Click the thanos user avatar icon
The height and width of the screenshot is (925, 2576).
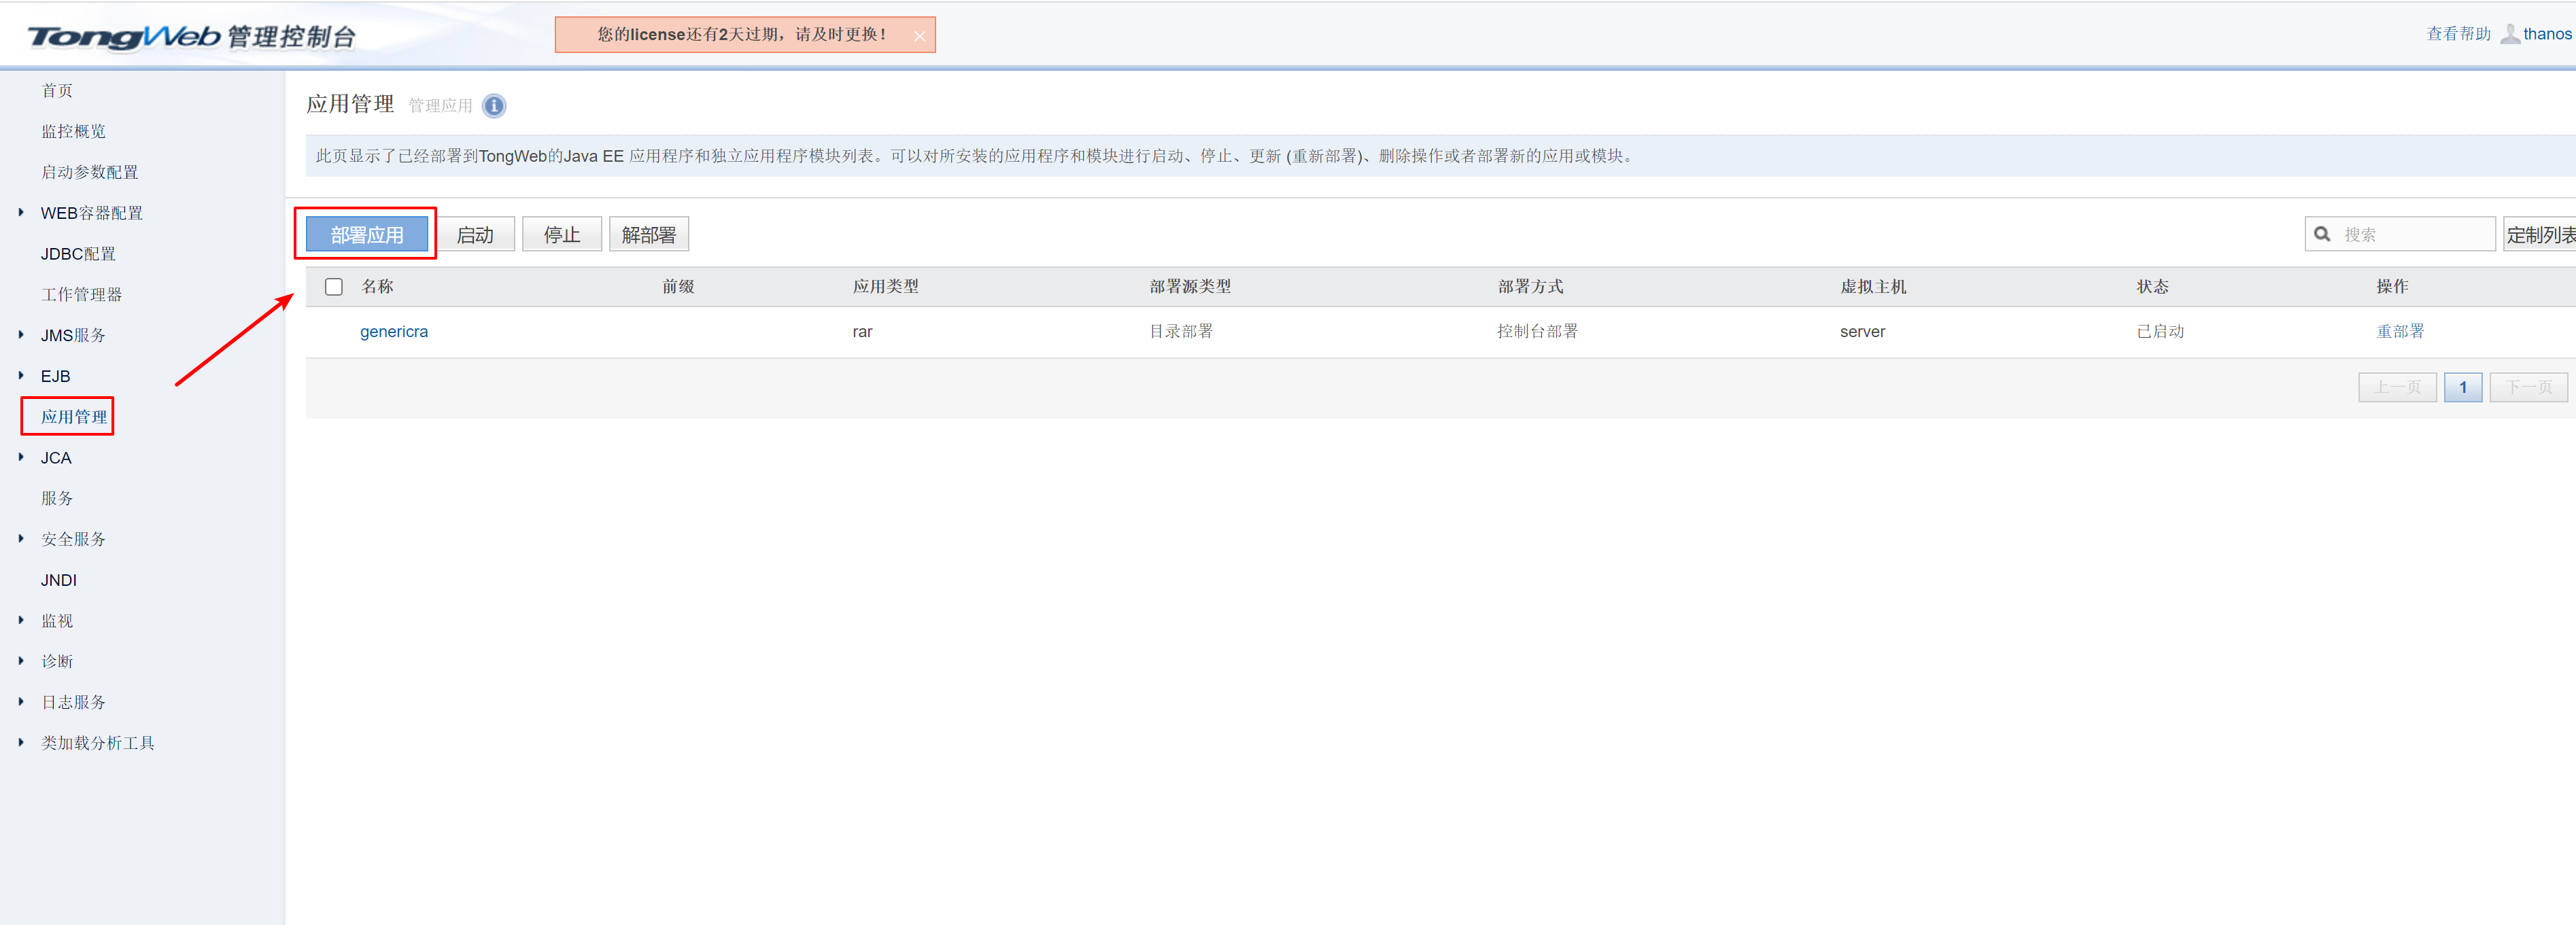2510,33
